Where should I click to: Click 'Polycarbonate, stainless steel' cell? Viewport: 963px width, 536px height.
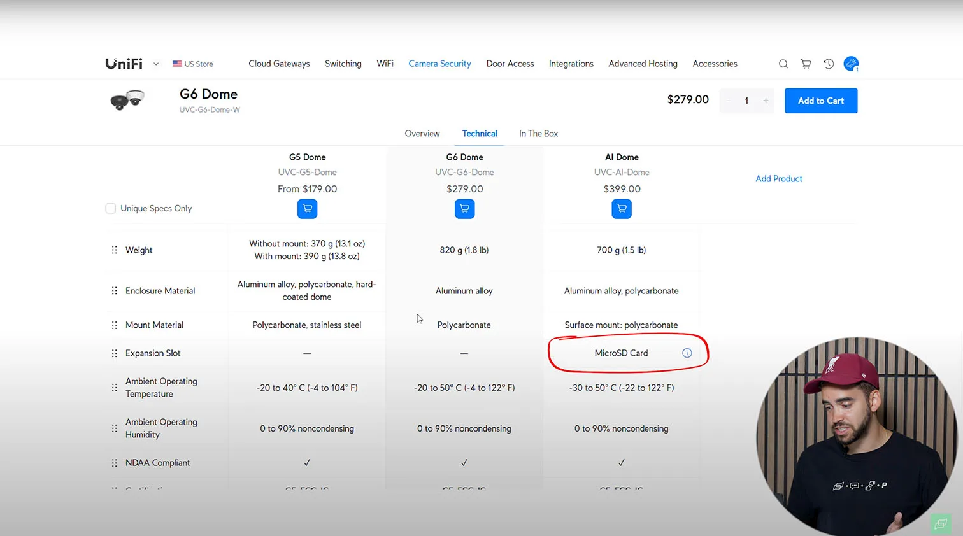307,325
